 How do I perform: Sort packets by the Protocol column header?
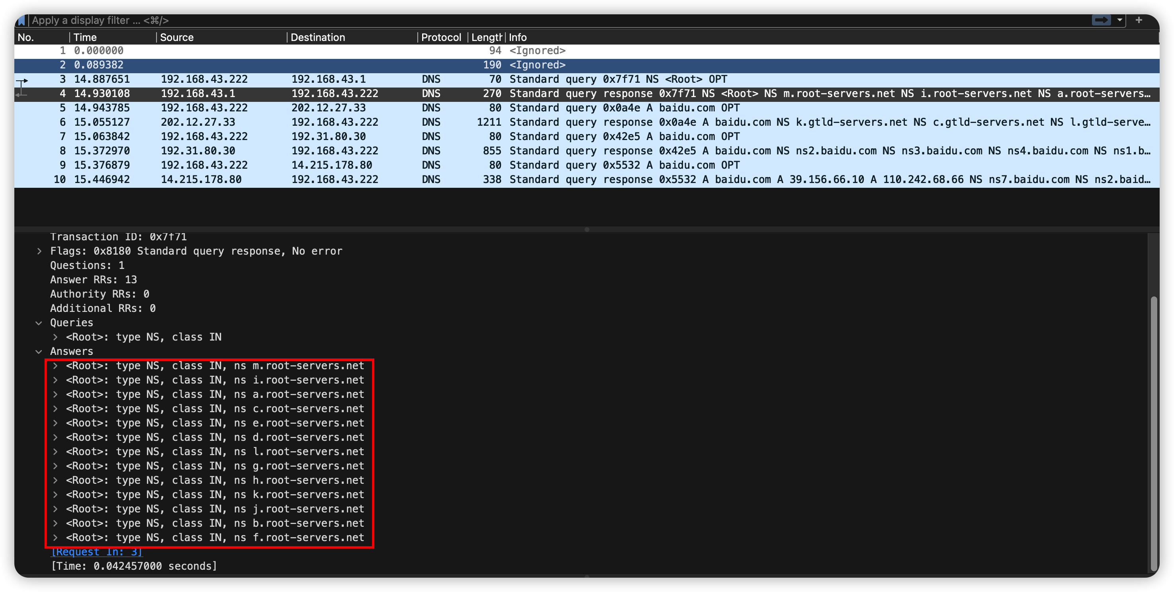(441, 37)
